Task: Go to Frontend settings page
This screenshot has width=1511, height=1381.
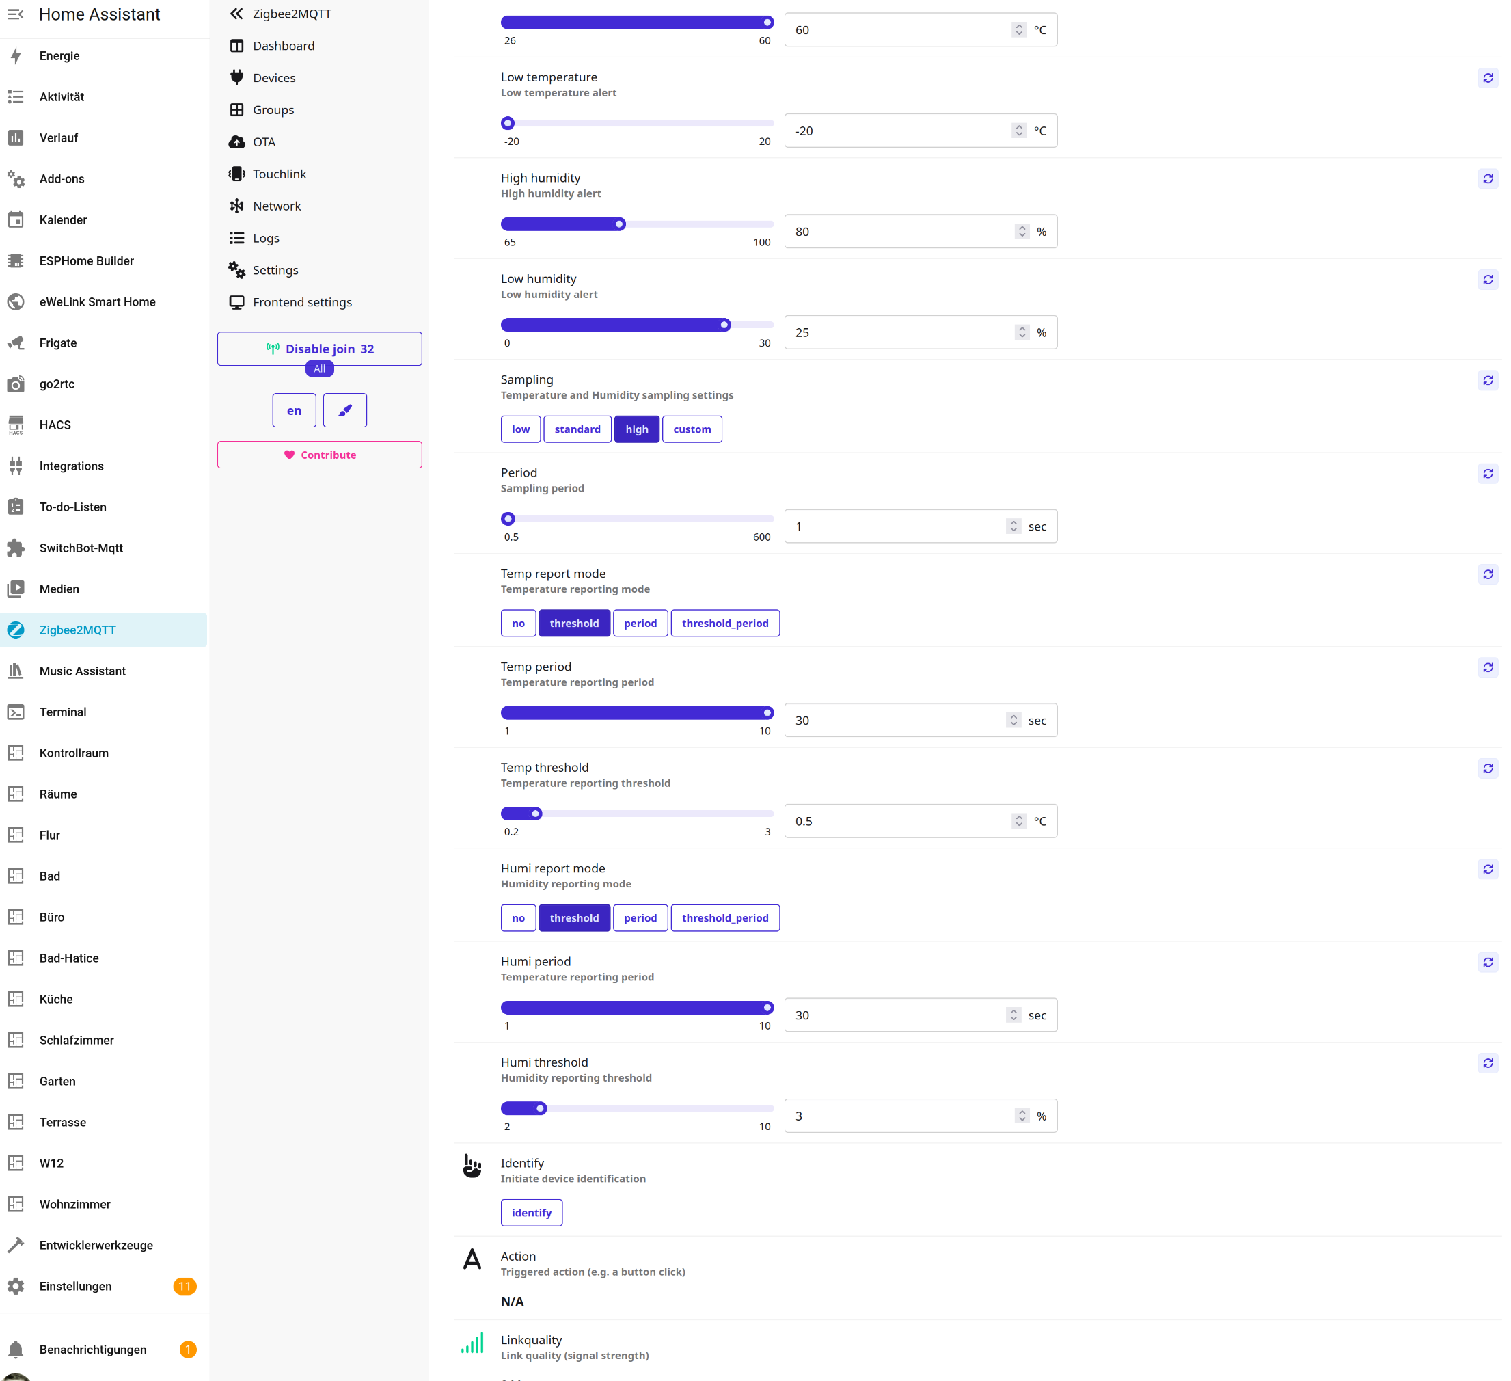Action: (x=301, y=302)
